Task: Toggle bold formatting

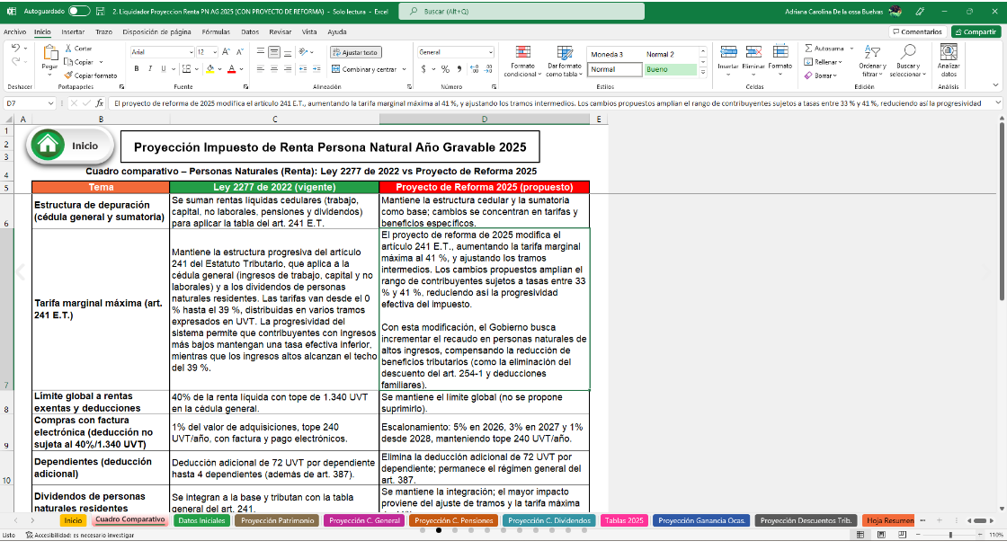Action: pos(137,69)
